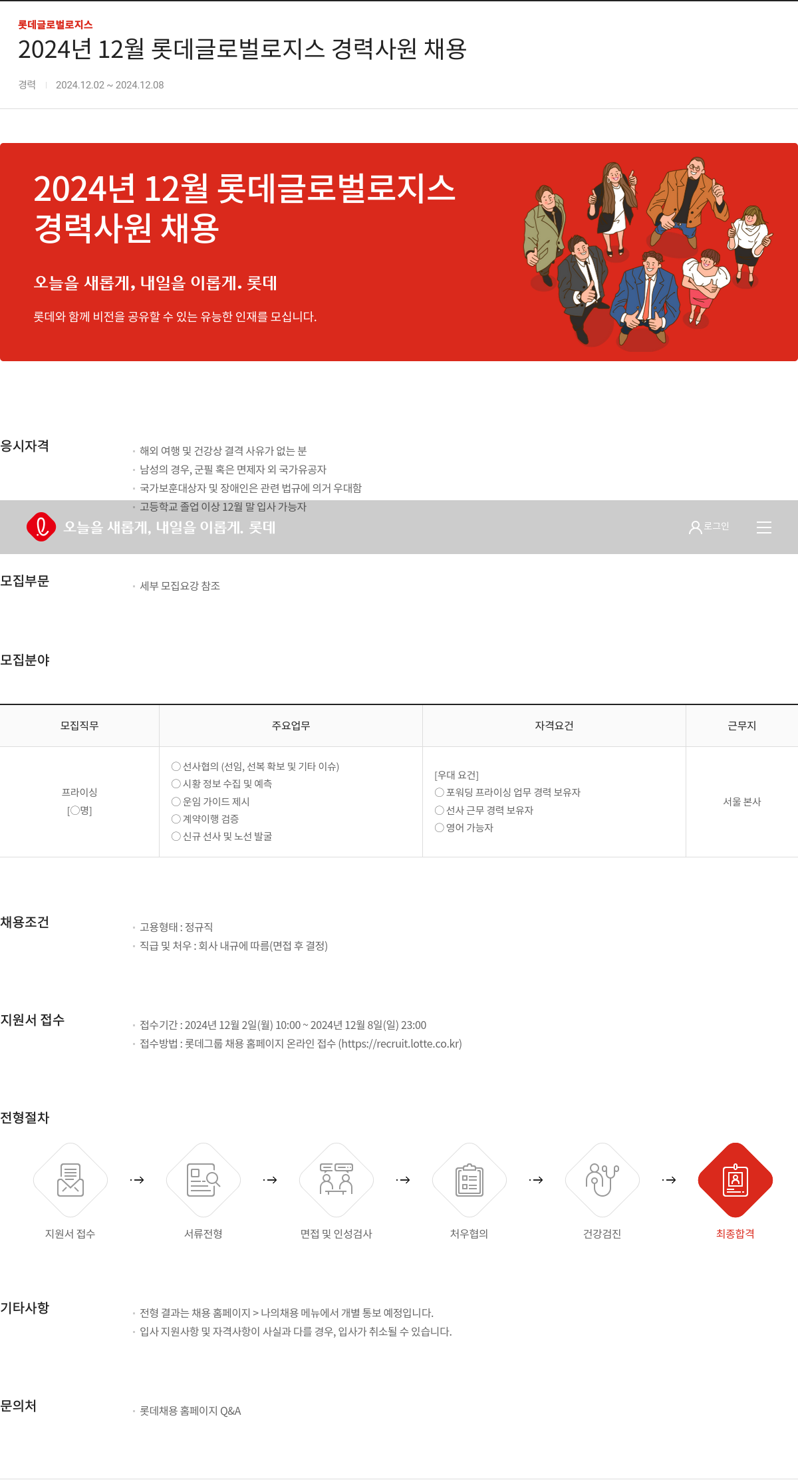The image size is (798, 1480).
Task: Click the job title heading 2024년 12월 롯데글로벌로지스 경력사원 채용
Action: 242,49
